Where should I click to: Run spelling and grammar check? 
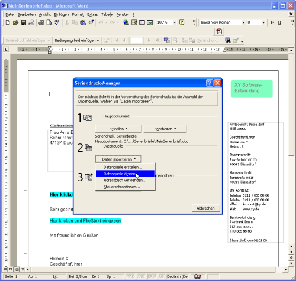[57, 22]
